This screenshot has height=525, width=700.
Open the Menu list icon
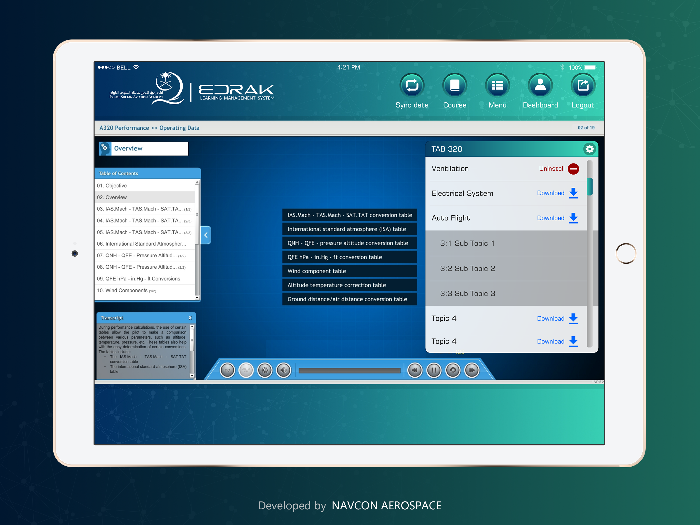pos(497,86)
